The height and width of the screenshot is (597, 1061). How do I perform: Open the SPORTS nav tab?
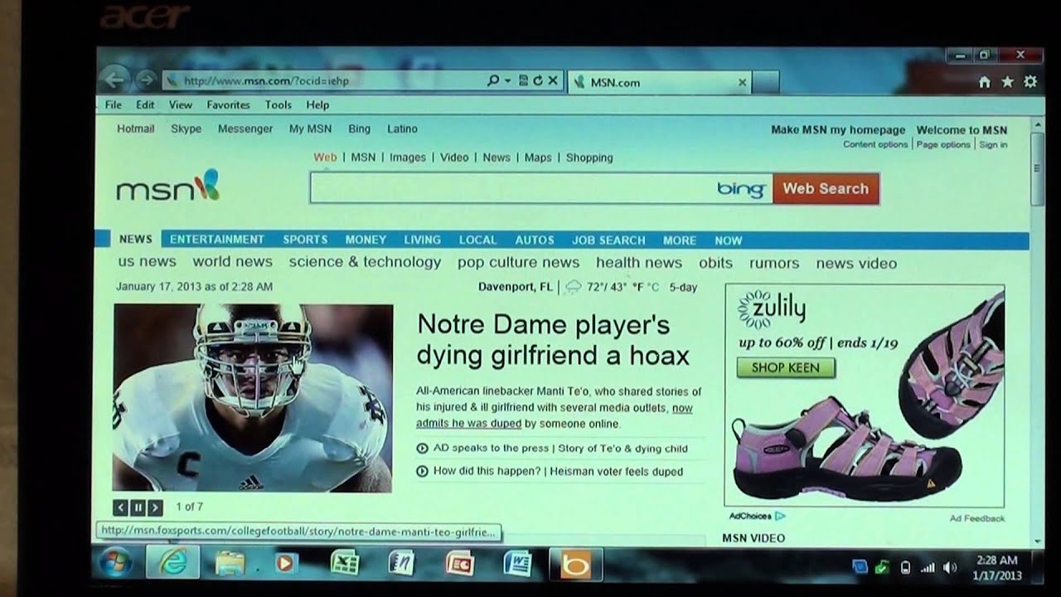[305, 239]
